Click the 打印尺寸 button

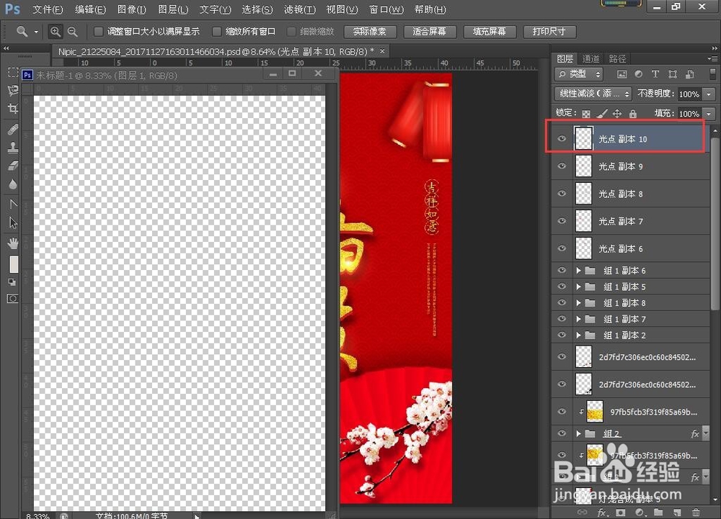(x=549, y=31)
